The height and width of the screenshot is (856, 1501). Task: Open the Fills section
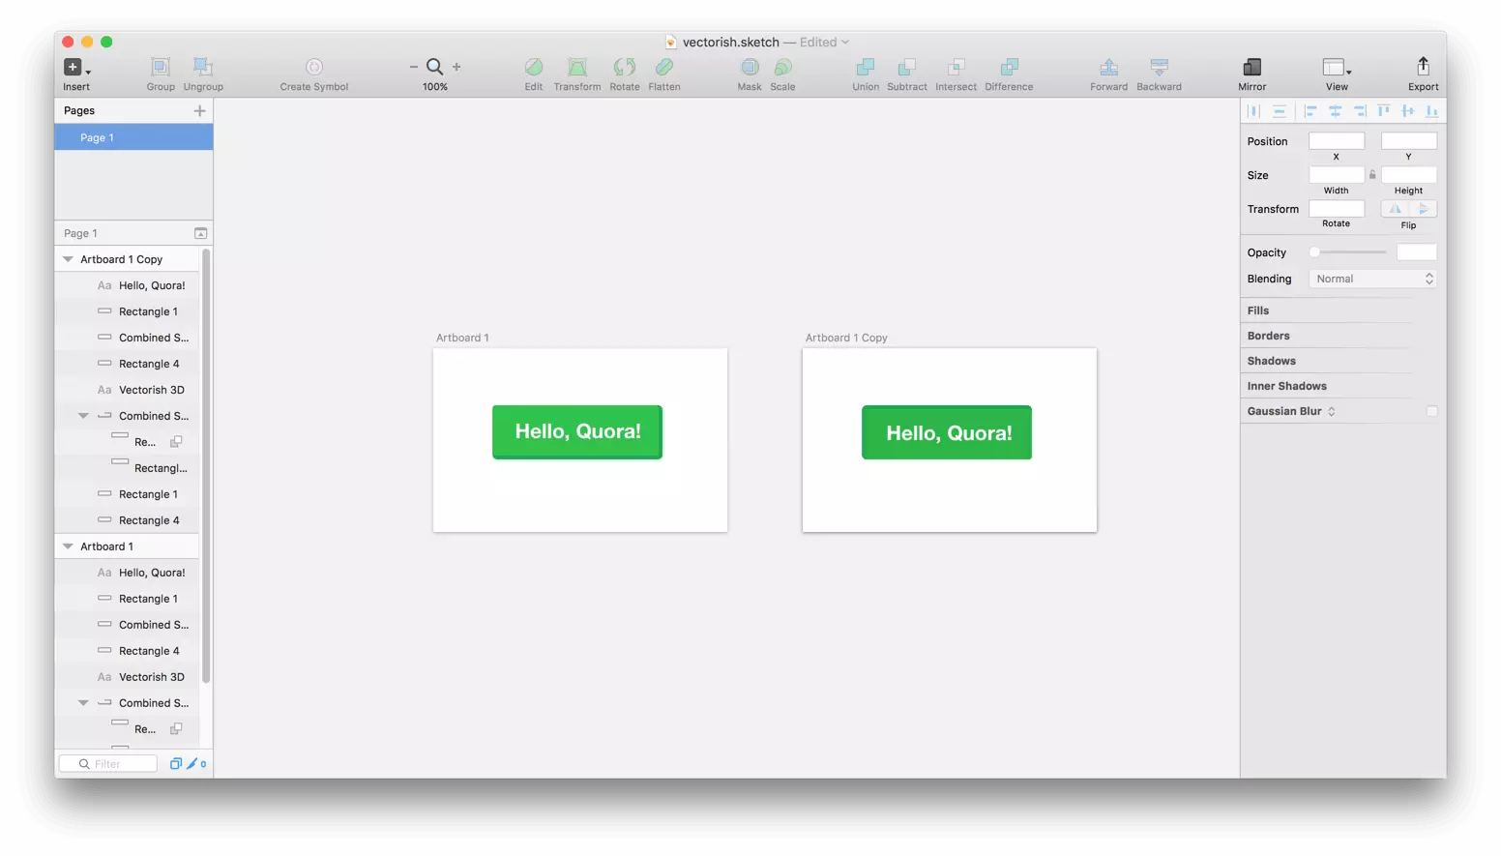(x=1257, y=310)
